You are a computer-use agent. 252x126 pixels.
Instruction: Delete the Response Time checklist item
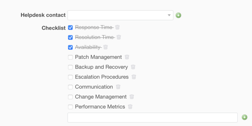click(x=117, y=27)
